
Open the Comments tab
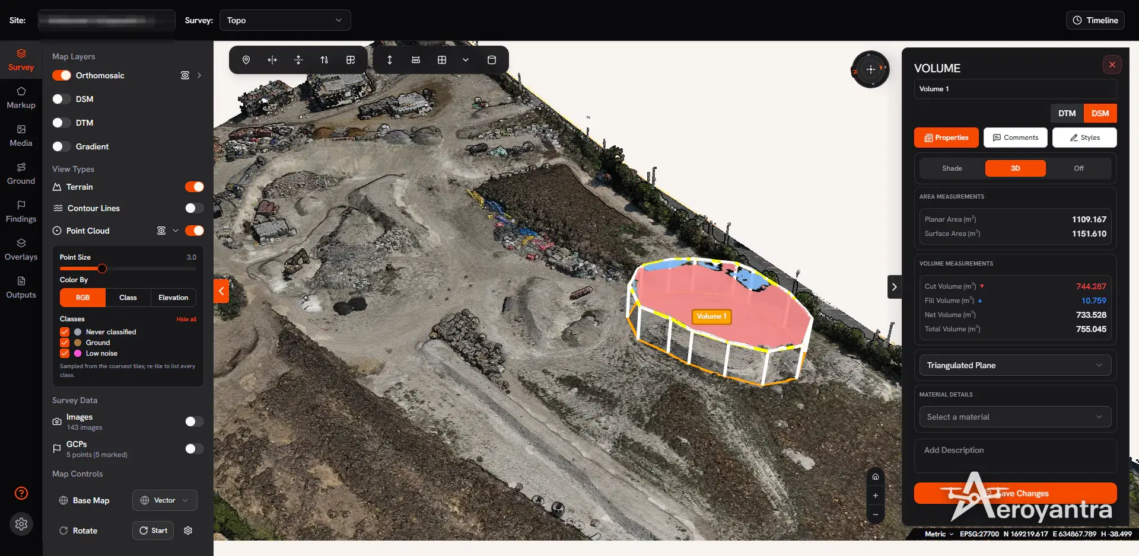1016,138
